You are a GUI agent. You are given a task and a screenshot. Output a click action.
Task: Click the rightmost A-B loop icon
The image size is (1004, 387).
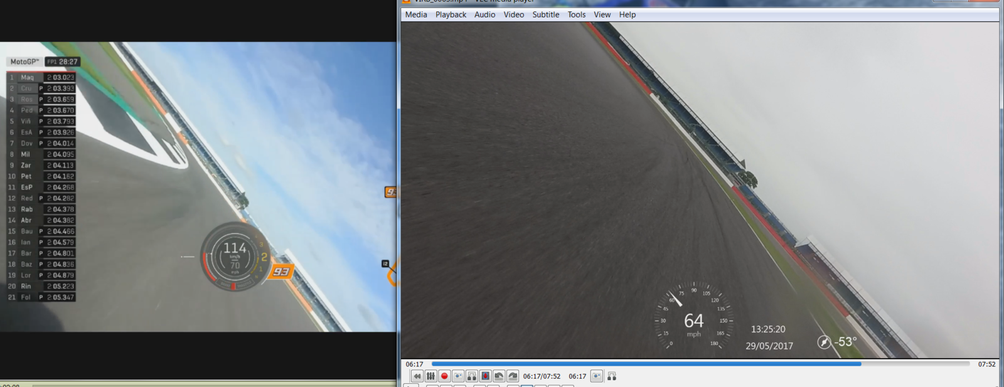[x=612, y=376]
